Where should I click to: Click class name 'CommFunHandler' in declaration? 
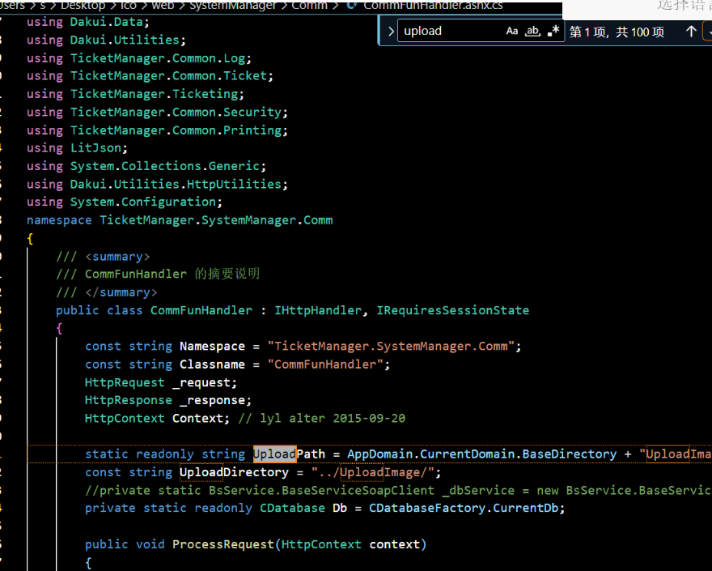click(201, 310)
